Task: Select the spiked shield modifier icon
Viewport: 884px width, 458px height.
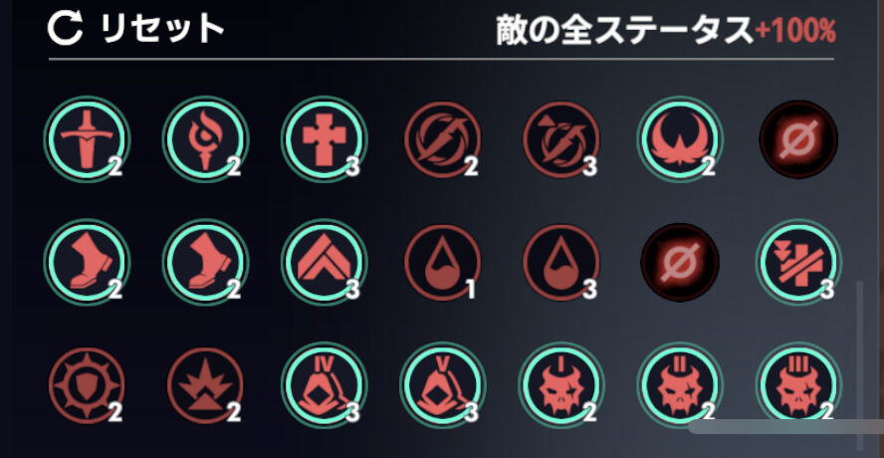Action: pos(87,385)
